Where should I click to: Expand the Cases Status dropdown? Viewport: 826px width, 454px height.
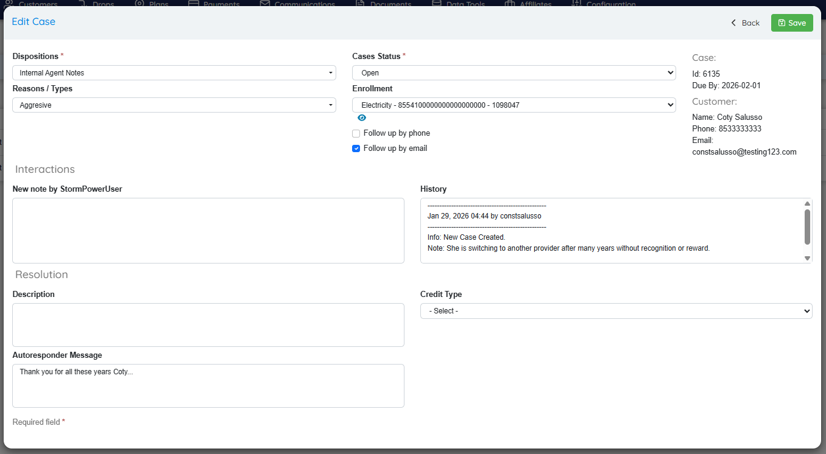coord(514,73)
